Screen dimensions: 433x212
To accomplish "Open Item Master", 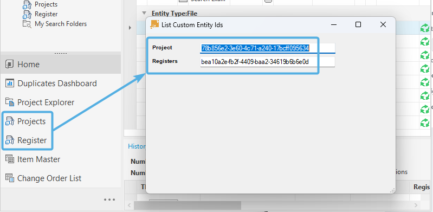I will [x=38, y=159].
